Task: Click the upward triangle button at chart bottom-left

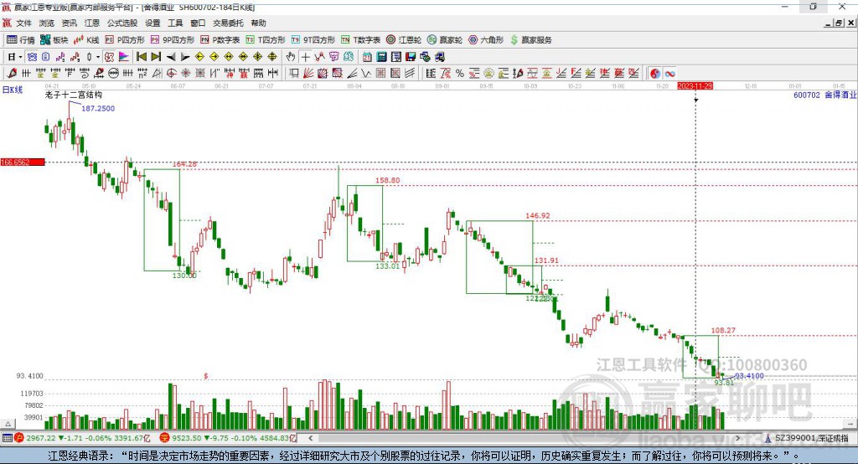Action: point(8,424)
